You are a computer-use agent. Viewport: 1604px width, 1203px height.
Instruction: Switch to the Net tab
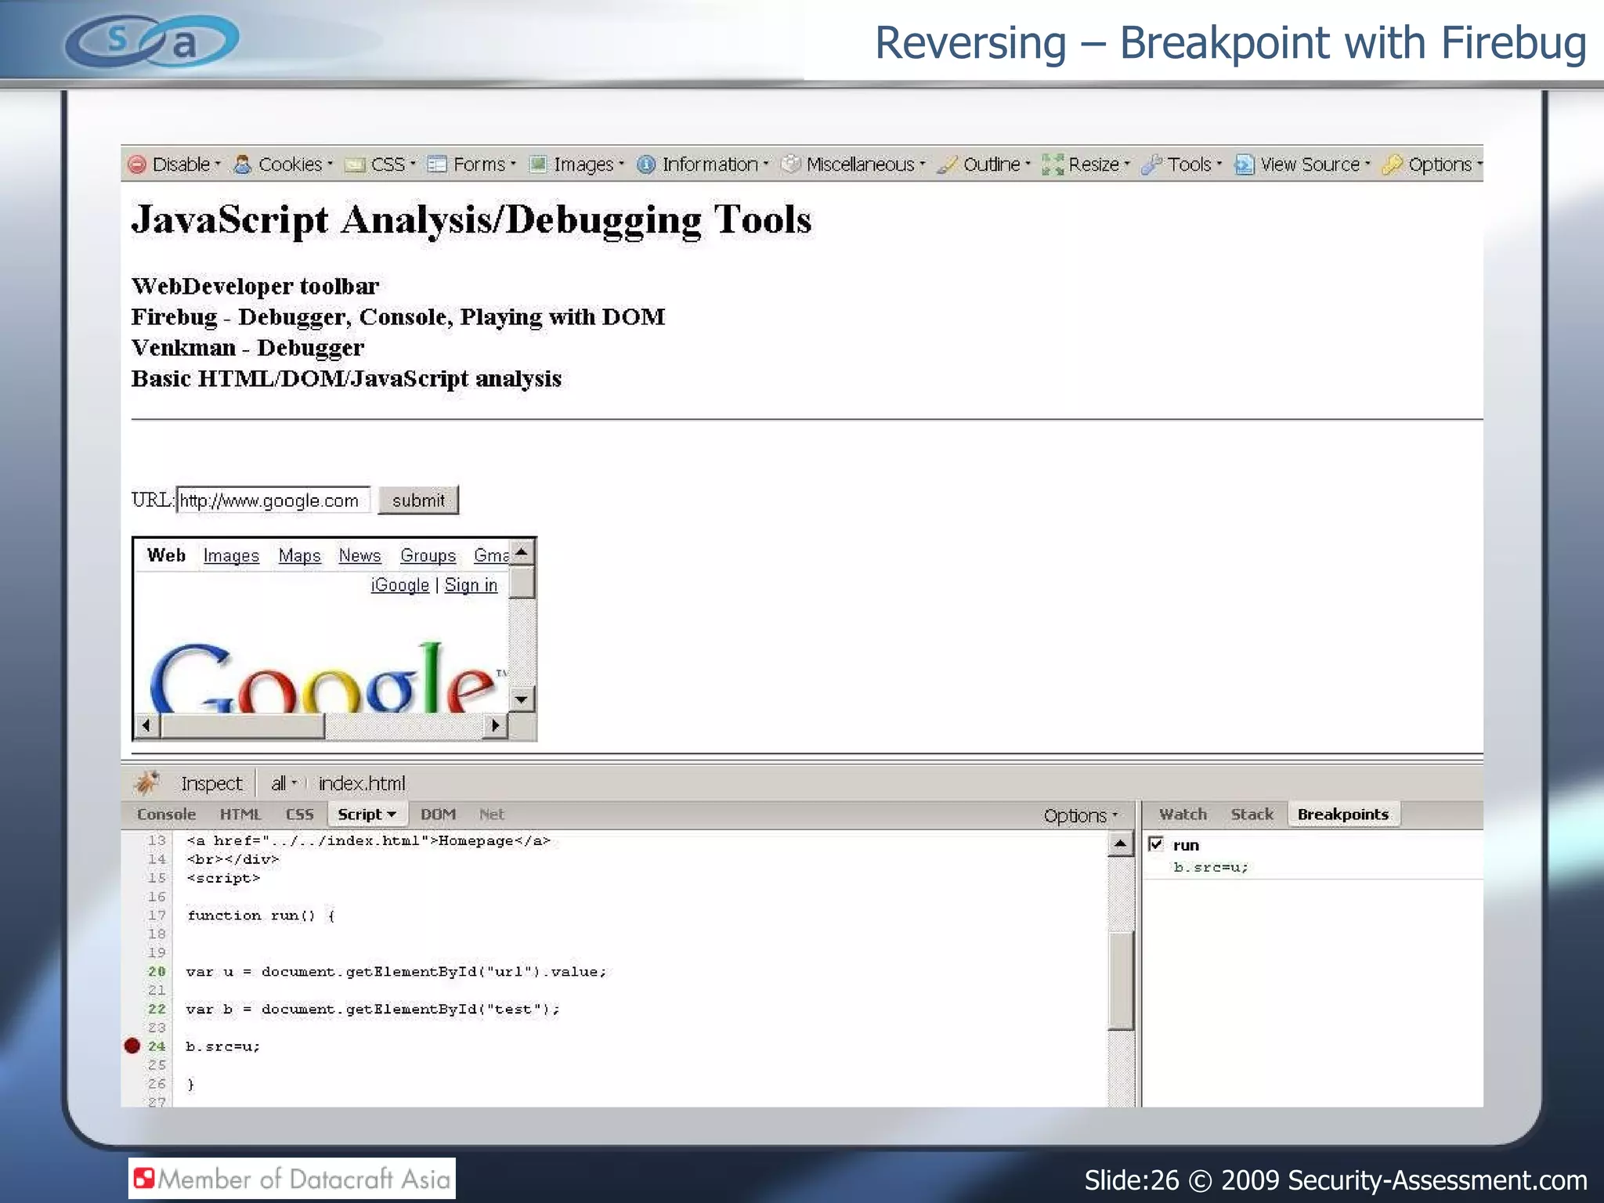coord(492,815)
